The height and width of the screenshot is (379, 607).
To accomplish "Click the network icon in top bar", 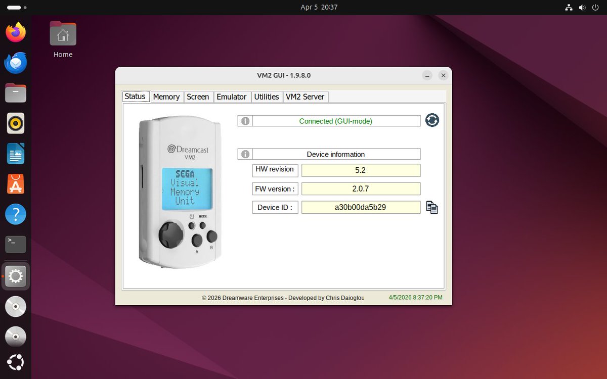I will [x=569, y=7].
